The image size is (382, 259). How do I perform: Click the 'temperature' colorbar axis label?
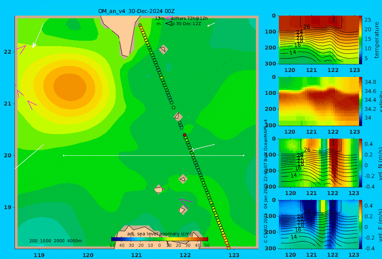click(x=377, y=40)
